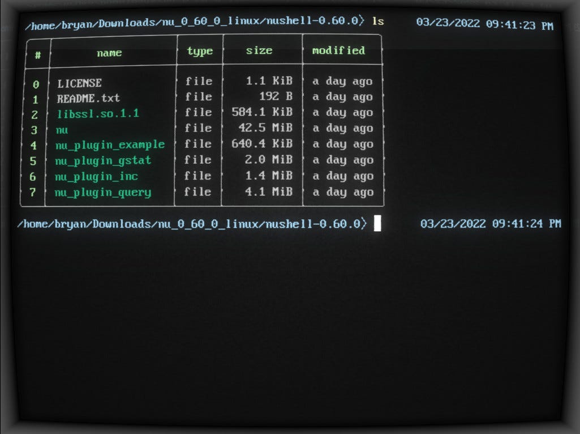
Task: Click 'file' type in the nu_plugin_inc row
Action: [x=197, y=176]
